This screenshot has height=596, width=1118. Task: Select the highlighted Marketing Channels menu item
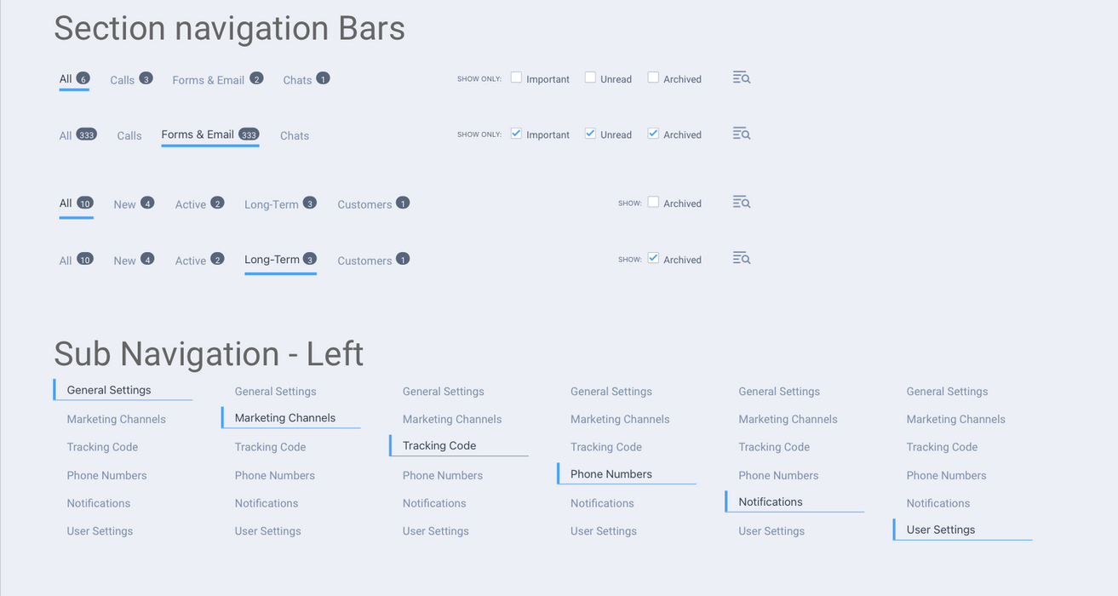285,418
